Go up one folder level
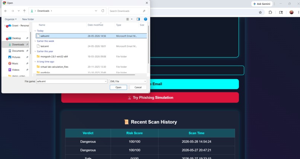 (24, 11)
